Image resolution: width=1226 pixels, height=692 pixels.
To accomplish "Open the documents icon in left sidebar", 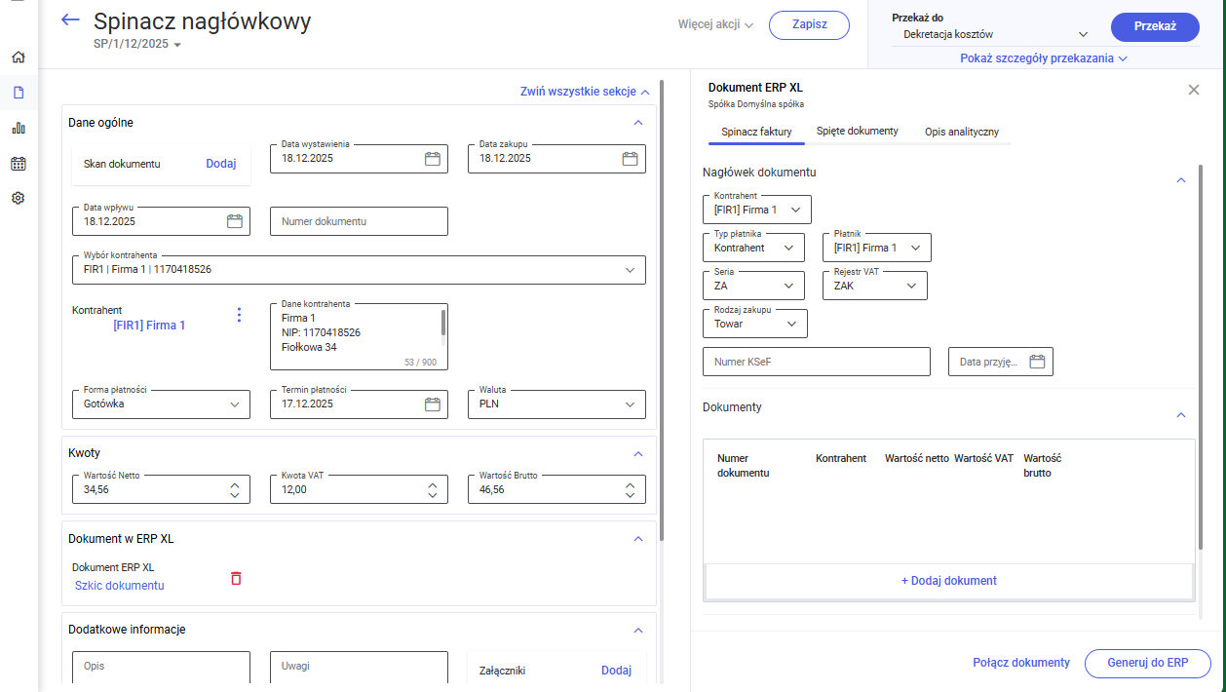I will click(x=19, y=93).
